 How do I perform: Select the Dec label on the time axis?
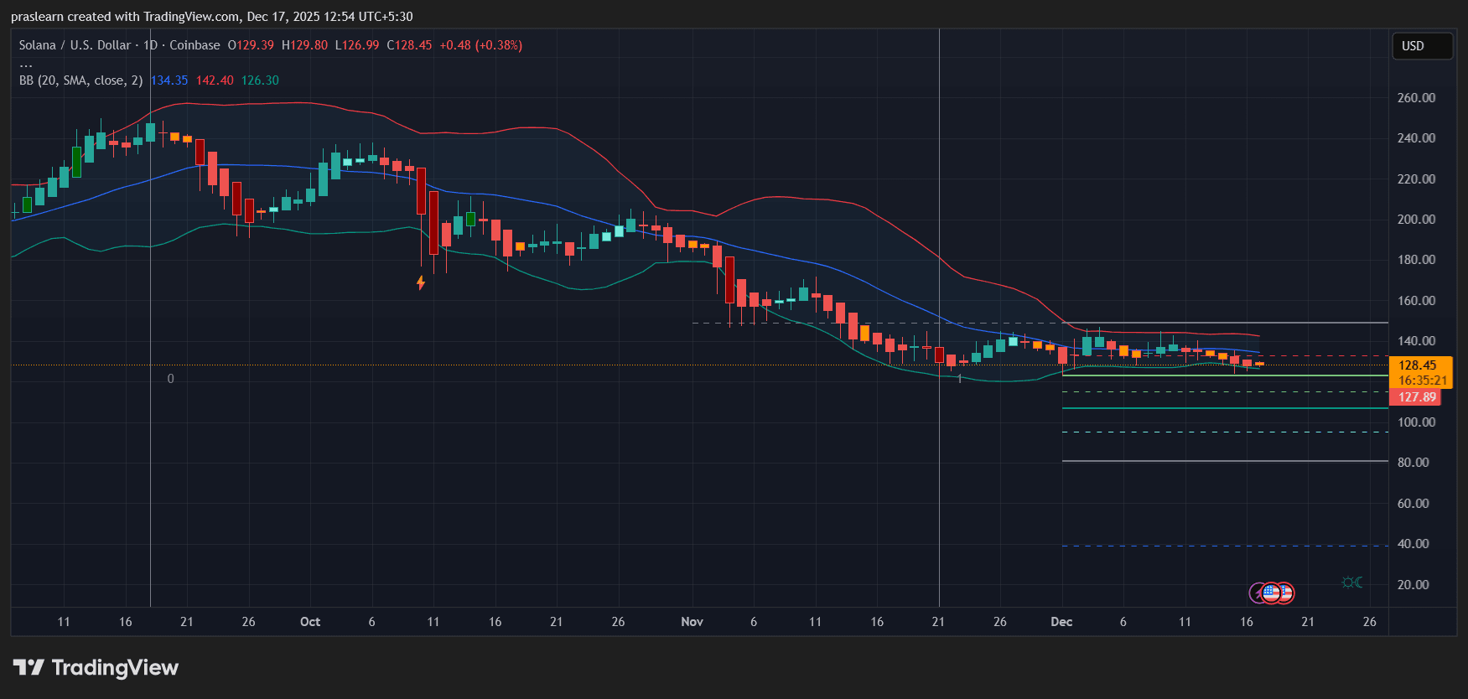point(1061,622)
